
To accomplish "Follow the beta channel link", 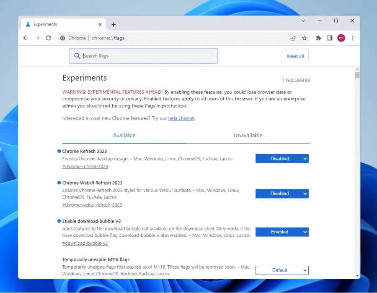I will [x=181, y=118].
